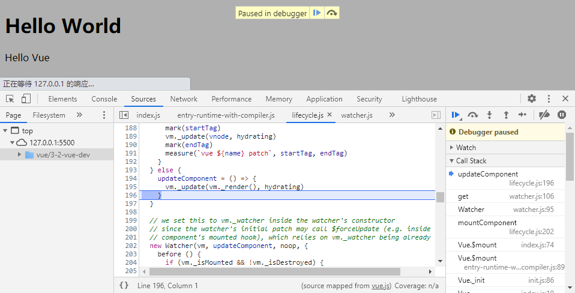Image resolution: width=575 pixels, height=293 pixels.
Task: Click the code editor vertical scrollbar thumb
Action: (440, 197)
